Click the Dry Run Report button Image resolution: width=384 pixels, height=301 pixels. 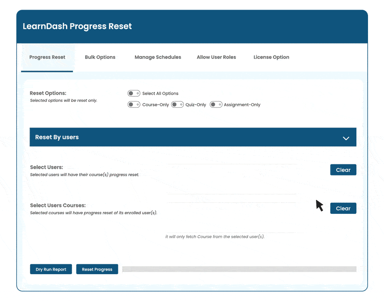tap(51, 269)
